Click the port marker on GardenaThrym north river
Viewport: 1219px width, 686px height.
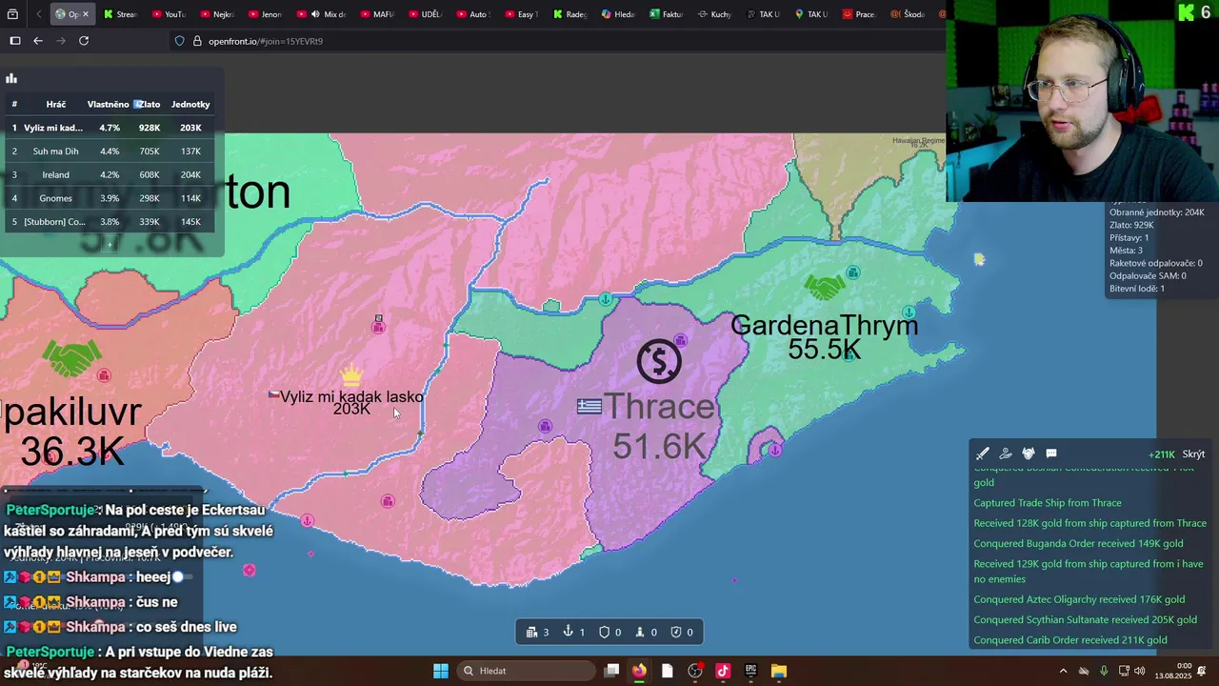click(x=606, y=299)
